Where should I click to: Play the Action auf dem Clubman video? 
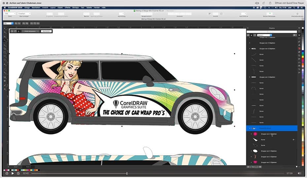(13, 173)
